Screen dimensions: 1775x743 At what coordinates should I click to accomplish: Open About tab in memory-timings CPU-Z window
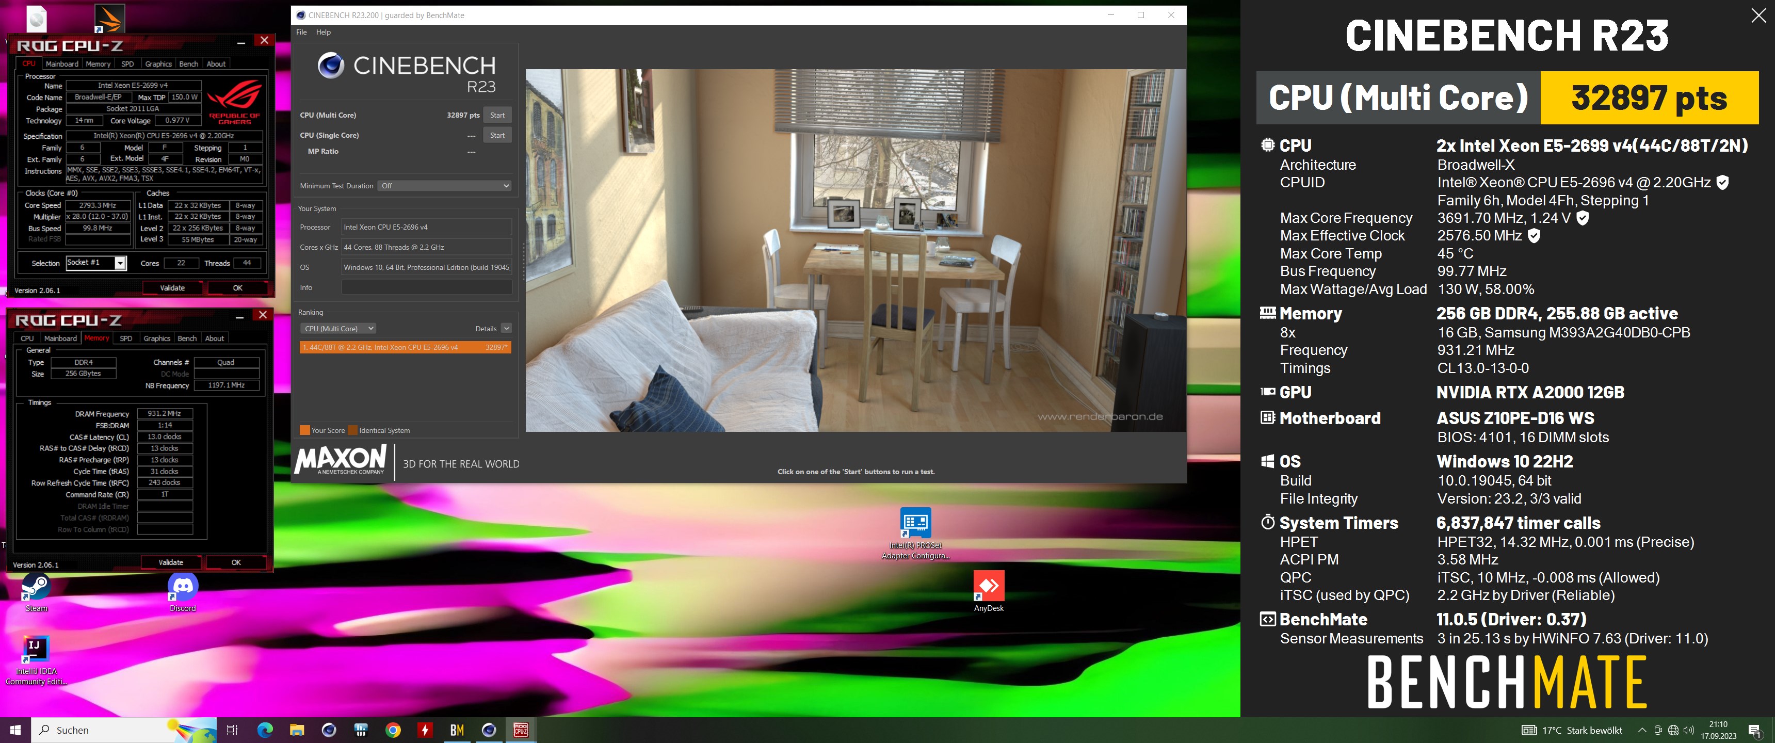coord(214,338)
